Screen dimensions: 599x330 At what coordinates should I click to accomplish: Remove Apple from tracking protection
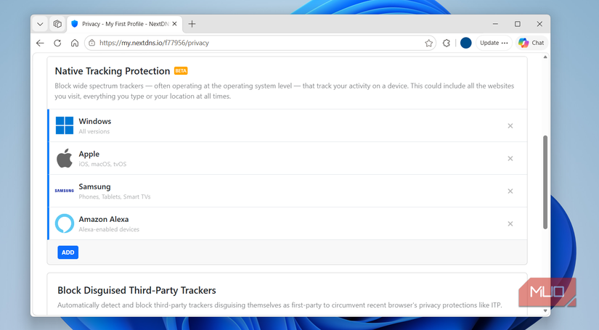coord(510,158)
